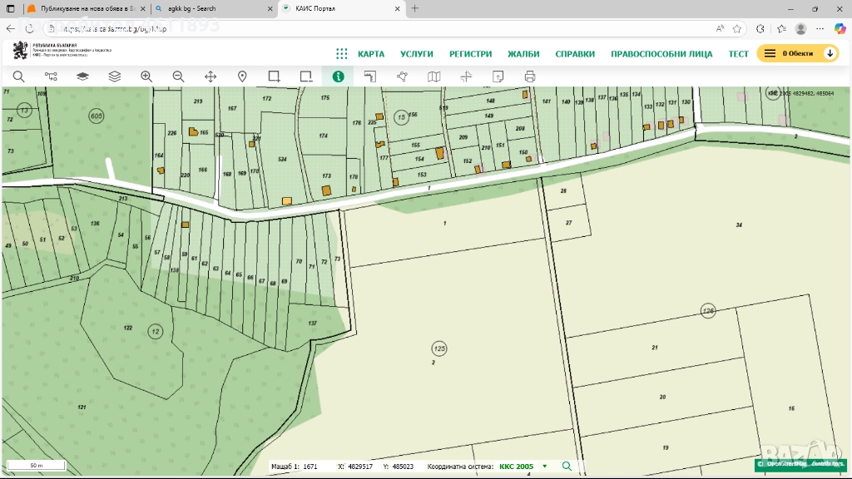Toggle the remove rectangle selection tool
This screenshot has height=479, width=852.
pos(306,77)
